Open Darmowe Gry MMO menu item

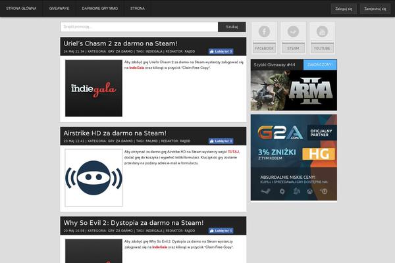pyautogui.click(x=100, y=9)
